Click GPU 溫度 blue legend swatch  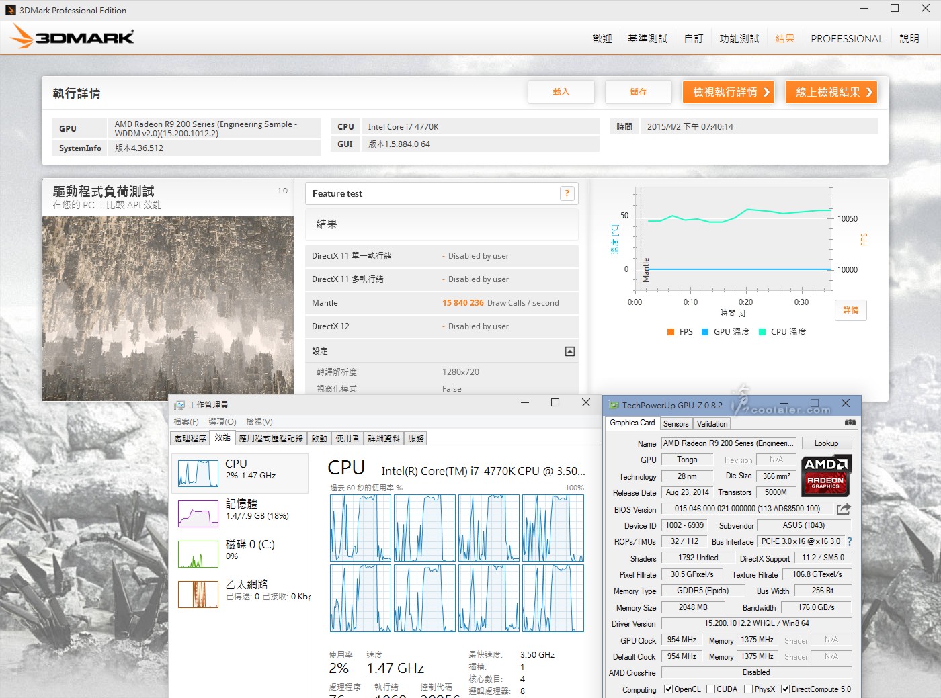coord(705,331)
